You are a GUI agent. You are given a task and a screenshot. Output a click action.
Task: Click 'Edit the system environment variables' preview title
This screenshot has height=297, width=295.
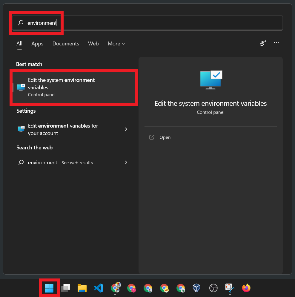click(x=211, y=103)
